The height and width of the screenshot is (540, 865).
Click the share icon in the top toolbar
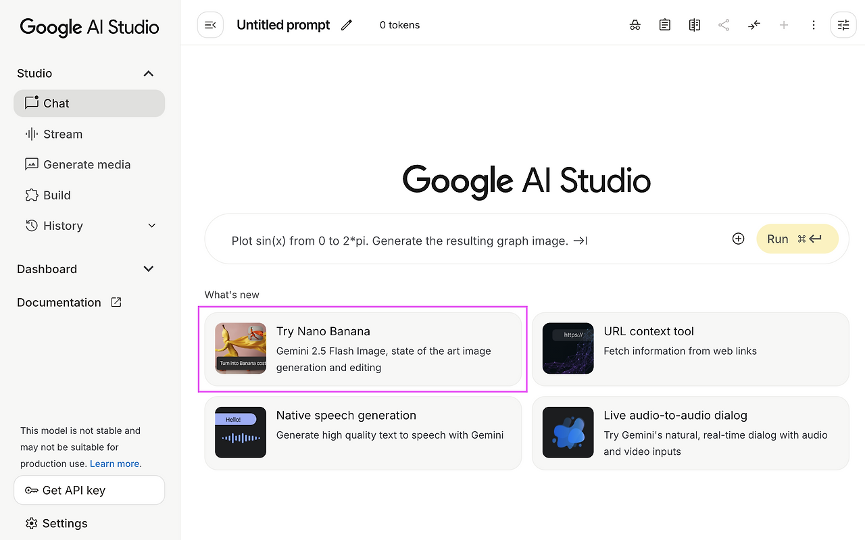[724, 25]
